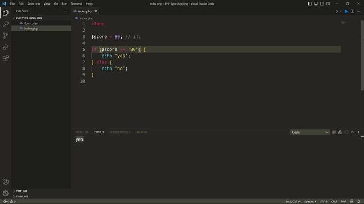The height and width of the screenshot is (204, 364).
Task: Switch to the OUTPUT panel tab
Action: [x=98, y=132]
